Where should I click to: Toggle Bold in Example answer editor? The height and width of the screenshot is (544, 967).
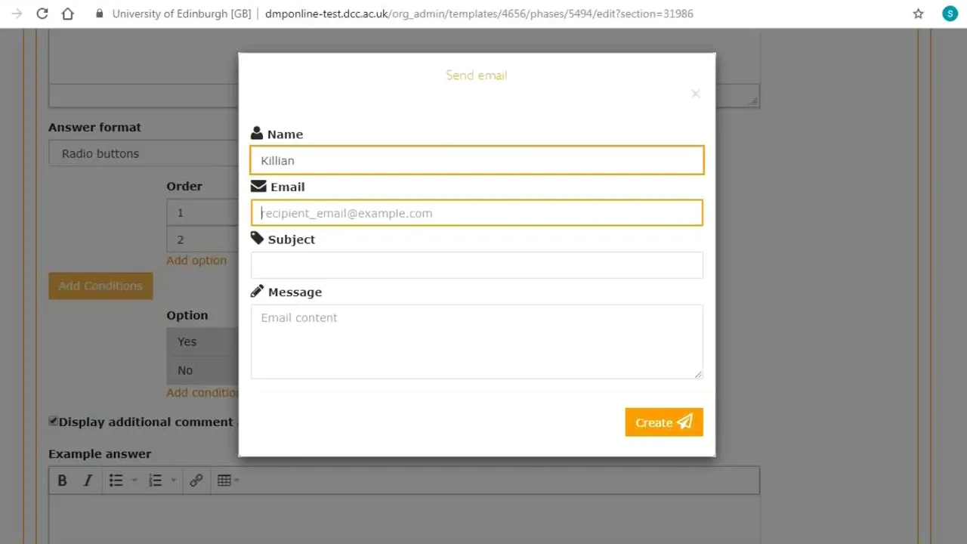63,481
